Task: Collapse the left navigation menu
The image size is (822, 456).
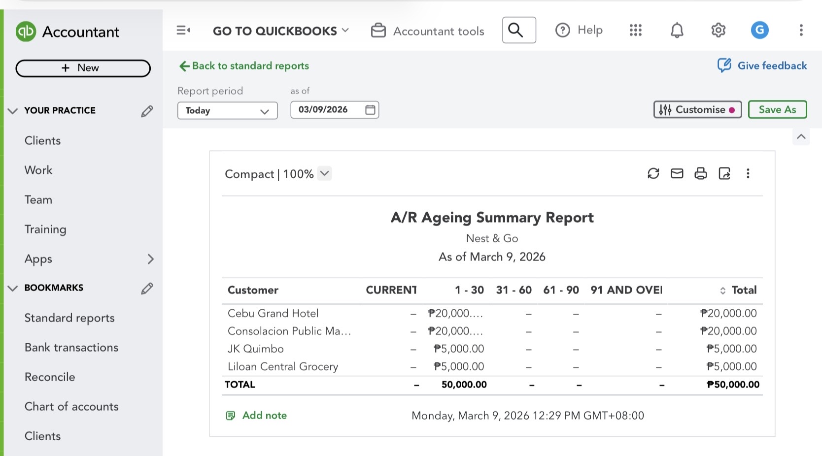Action: pyautogui.click(x=183, y=31)
